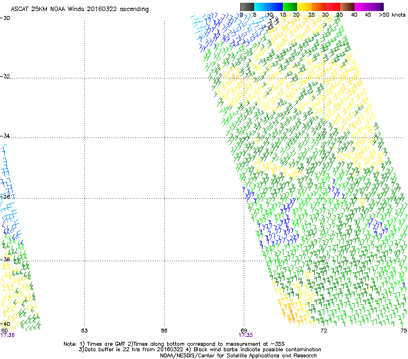Click the orange 25-30 knots legend segment
The height and width of the screenshot is (359, 408).
point(319,7)
